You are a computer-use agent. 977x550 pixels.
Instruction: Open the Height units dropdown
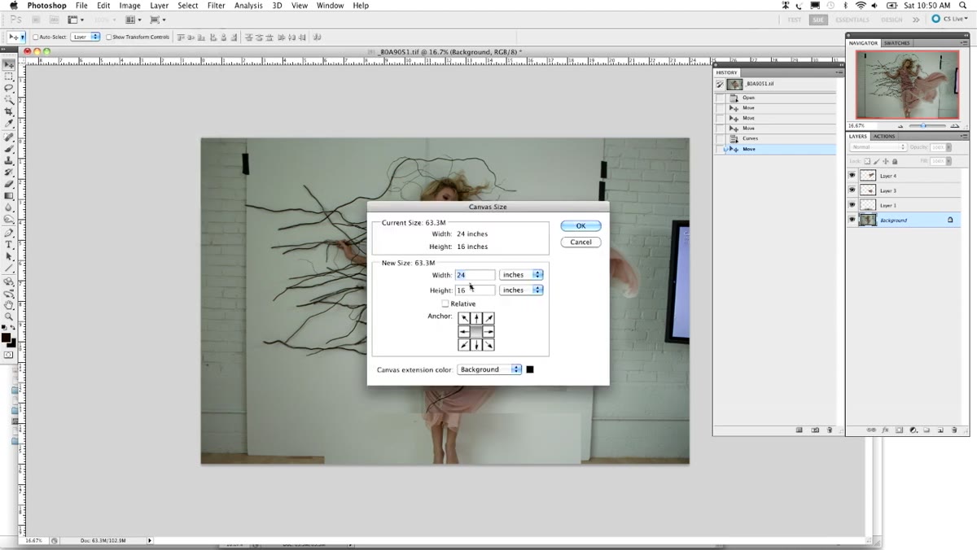(x=521, y=290)
